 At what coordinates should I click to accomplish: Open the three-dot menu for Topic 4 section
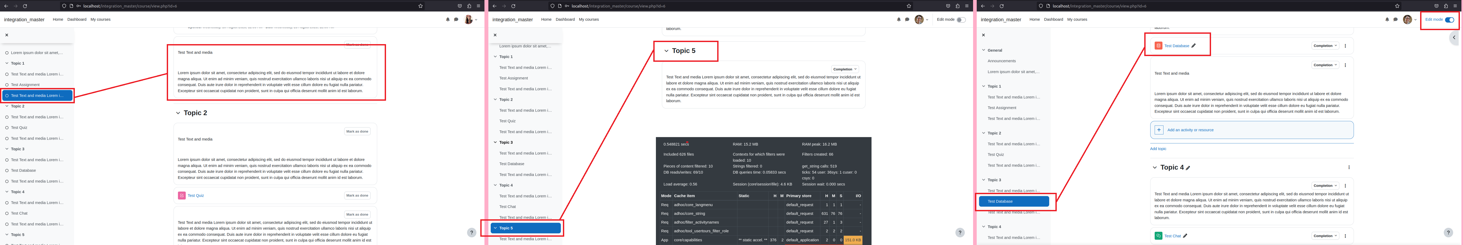1349,167
